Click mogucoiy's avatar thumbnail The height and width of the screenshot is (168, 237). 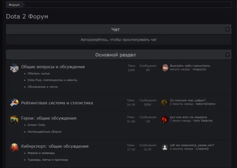tap(165, 67)
